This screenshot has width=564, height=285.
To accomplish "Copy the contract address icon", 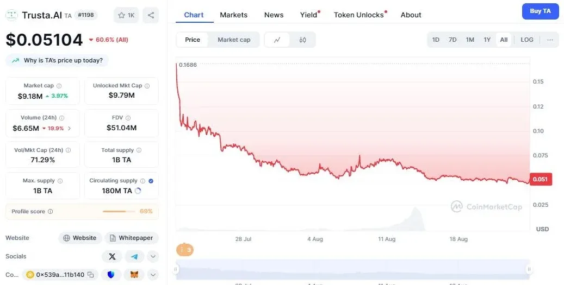I will coord(91,275).
